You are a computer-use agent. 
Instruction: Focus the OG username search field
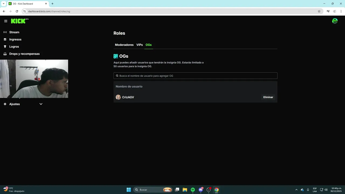(195, 76)
